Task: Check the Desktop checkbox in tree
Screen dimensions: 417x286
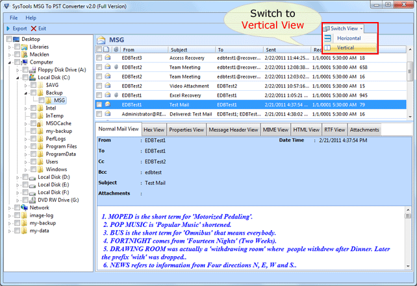Action: (9, 39)
